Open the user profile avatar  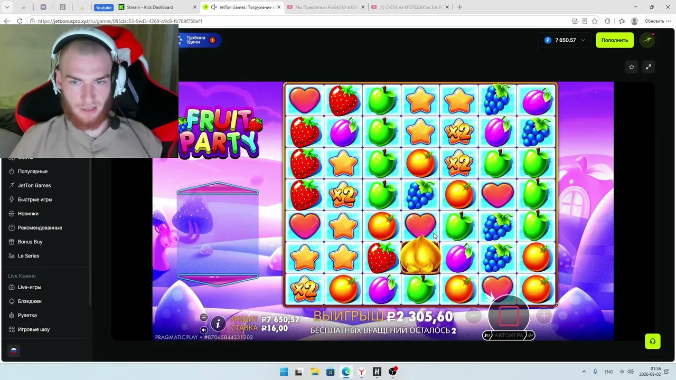pos(647,40)
